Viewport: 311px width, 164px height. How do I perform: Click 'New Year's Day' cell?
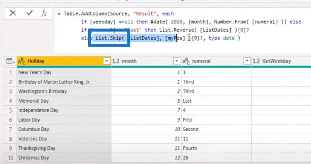click(64, 72)
